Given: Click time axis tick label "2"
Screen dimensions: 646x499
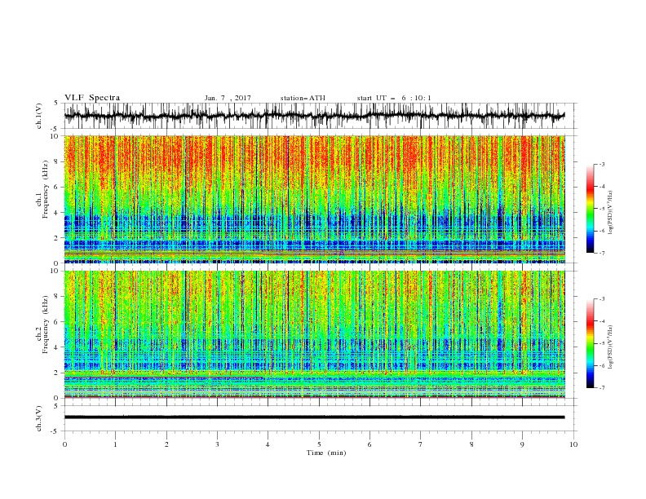Looking at the screenshot, I should click(x=166, y=444).
